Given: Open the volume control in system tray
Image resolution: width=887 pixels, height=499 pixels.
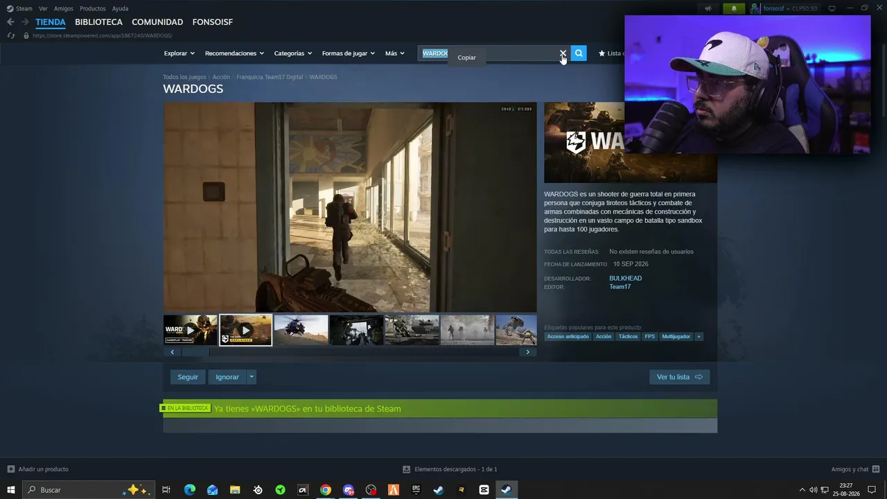Looking at the screenshot, I should tap(814, 490).
